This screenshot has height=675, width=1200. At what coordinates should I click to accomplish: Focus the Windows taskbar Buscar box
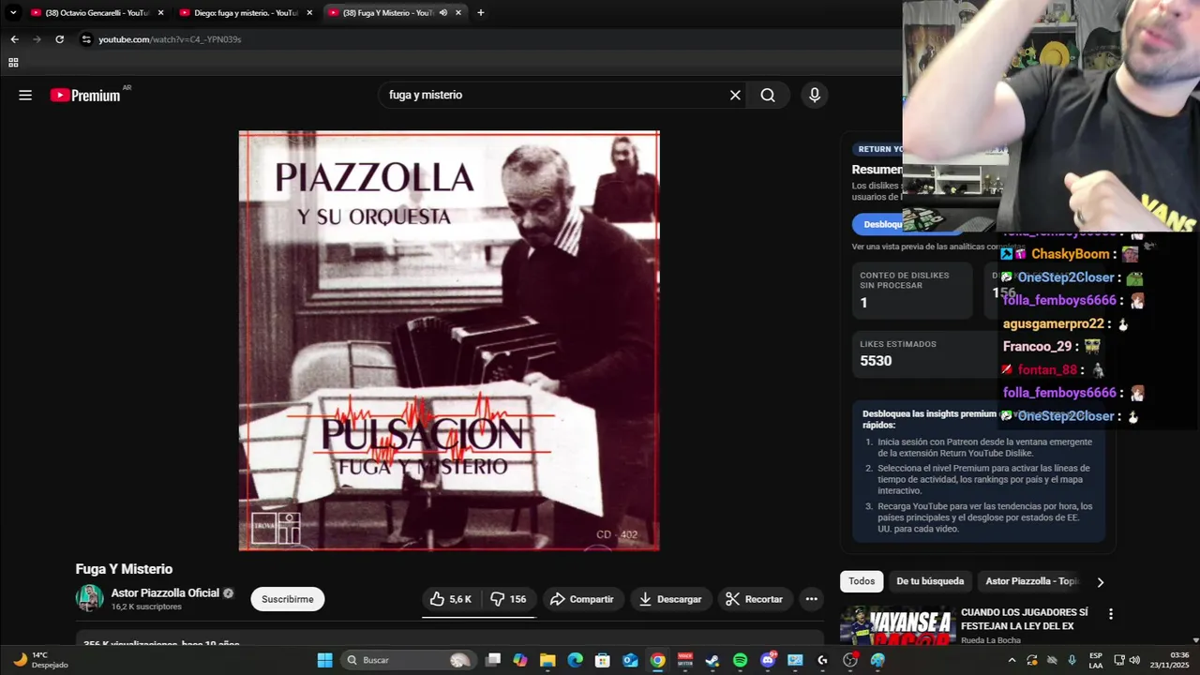tap(408, 660)
